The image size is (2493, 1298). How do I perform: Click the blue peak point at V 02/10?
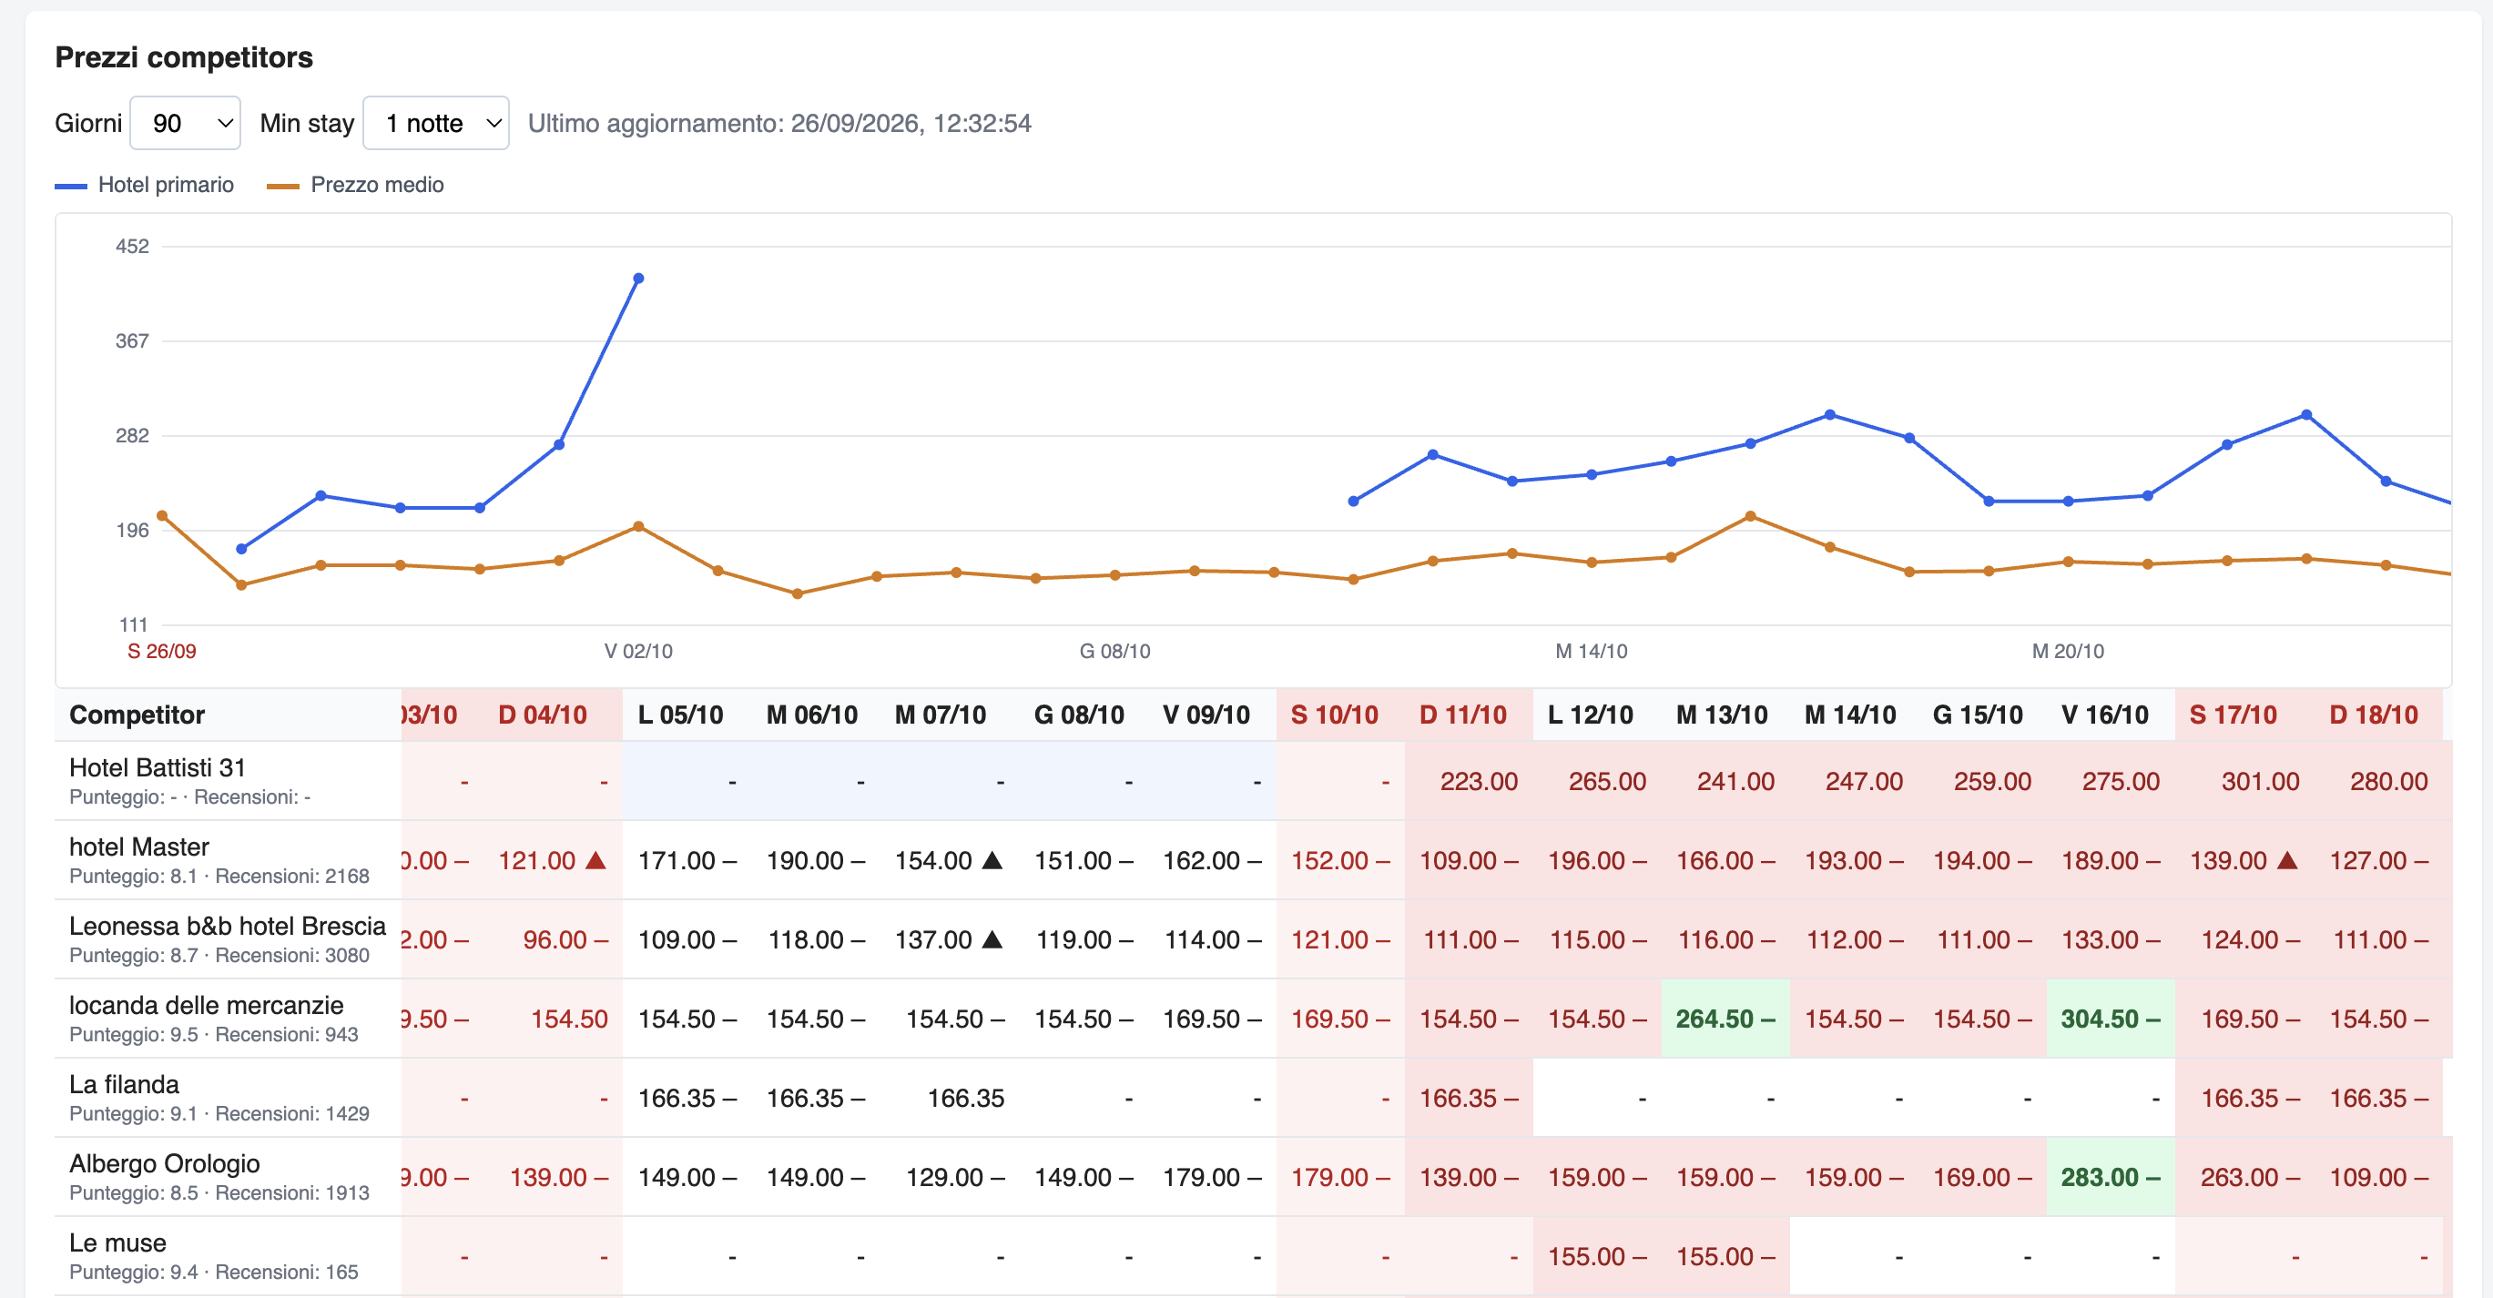637,279
